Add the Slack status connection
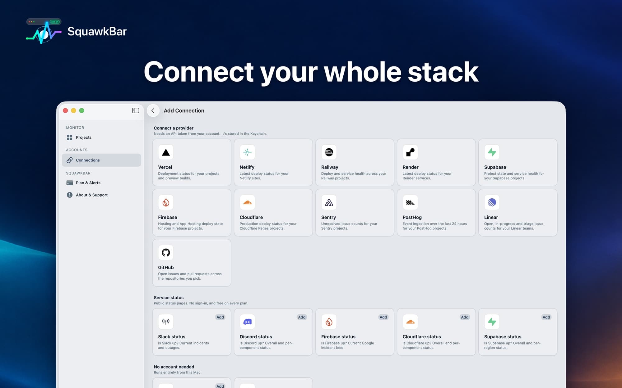This screenshot has width=622, height=388. coord(220,317)
